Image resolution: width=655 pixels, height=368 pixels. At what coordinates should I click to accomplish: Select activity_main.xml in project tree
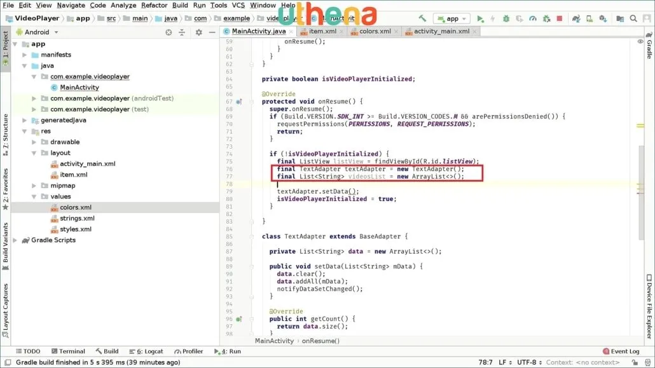tap(87, 164)
